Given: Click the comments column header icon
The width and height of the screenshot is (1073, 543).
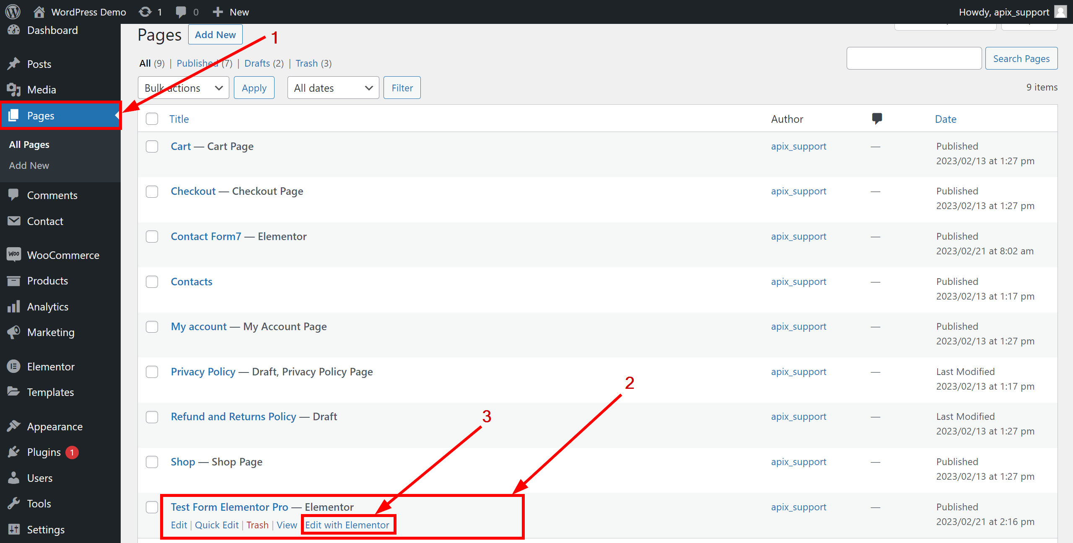Looking at the screenshot, I should pos(877,119).
